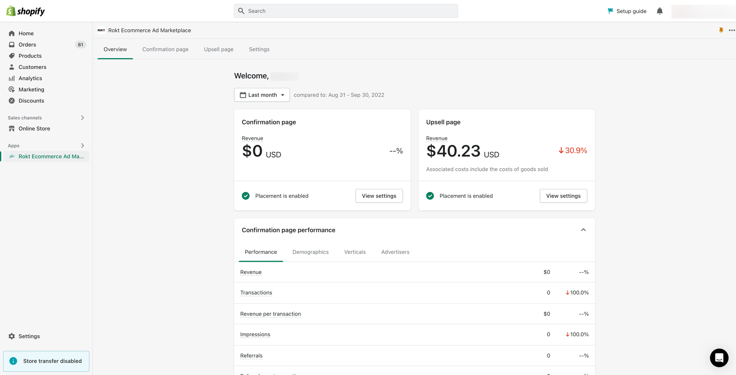Click the Impressions row label
Viewport: 736px width, 375px height.
coord(255,334)
